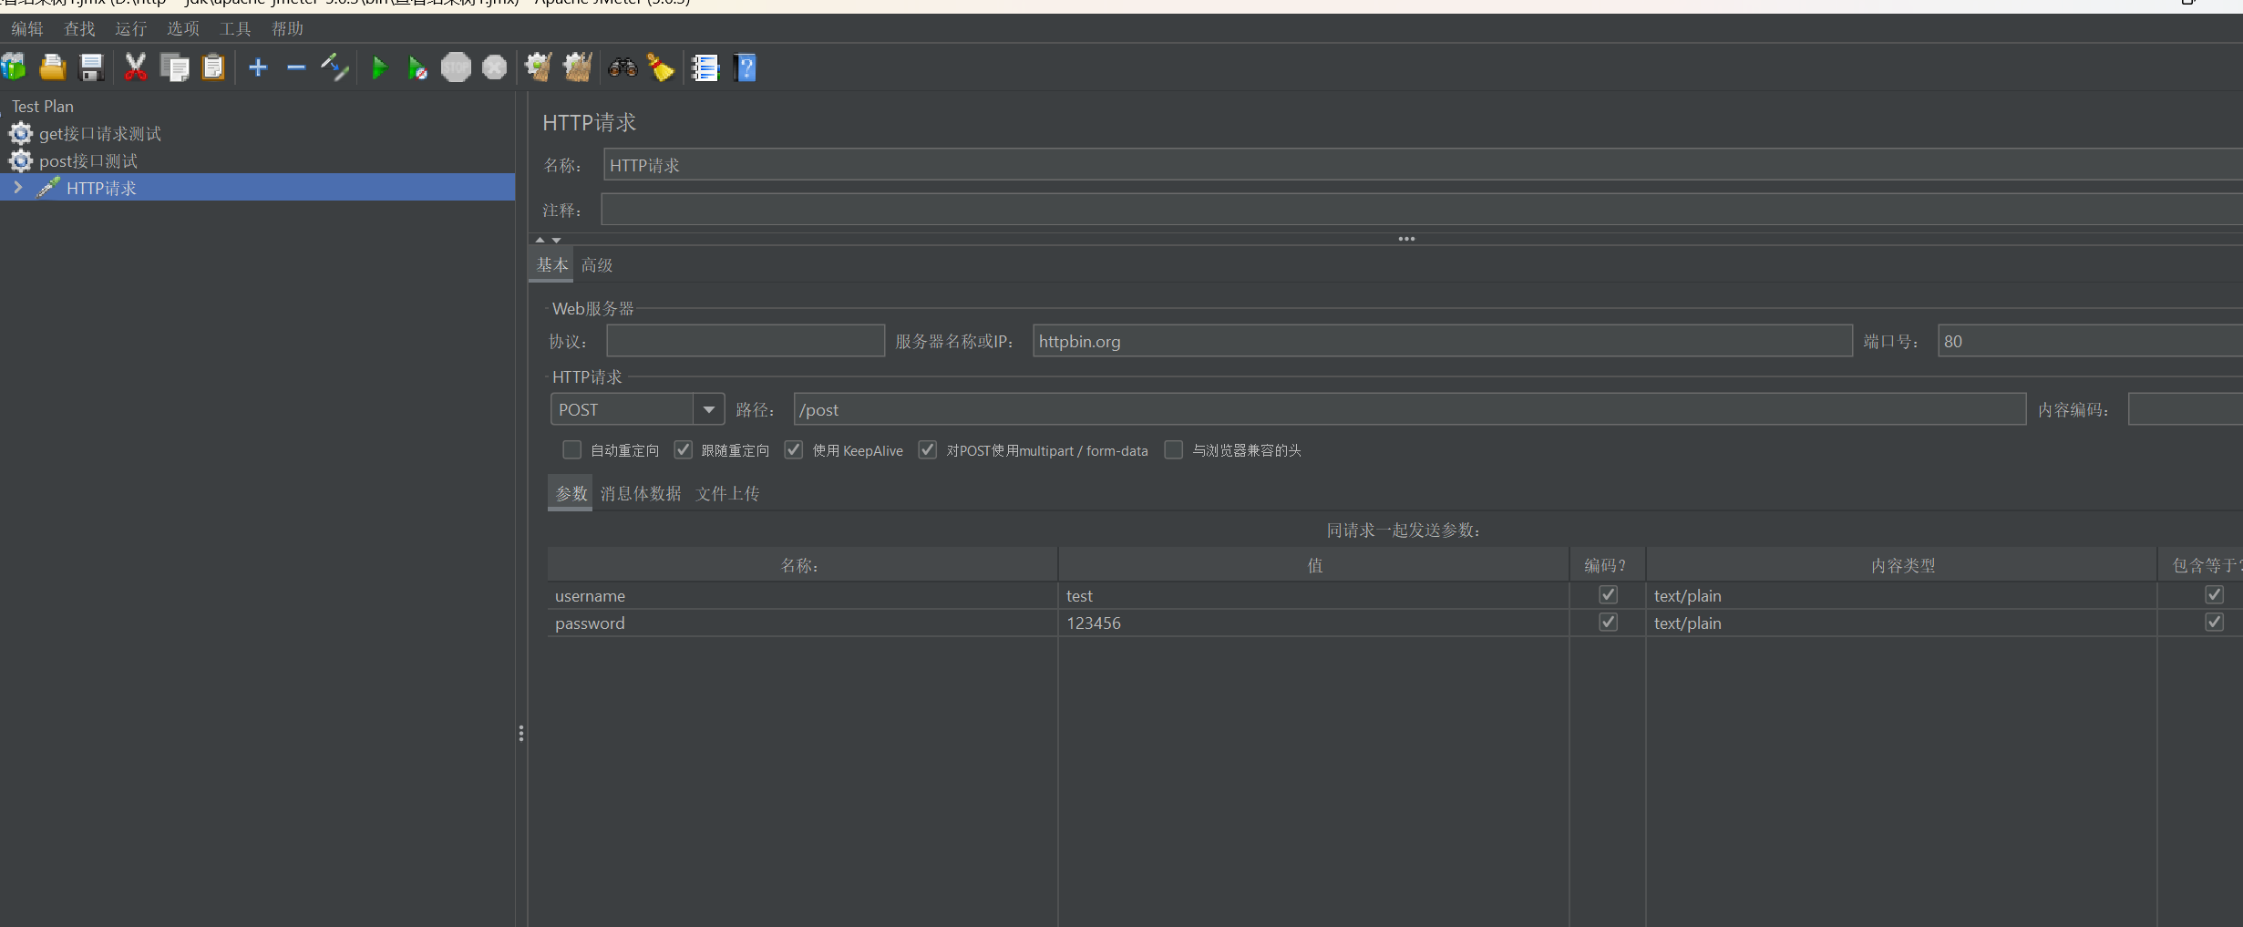Click the gear icon of get接口请求测试

point(20,134)
